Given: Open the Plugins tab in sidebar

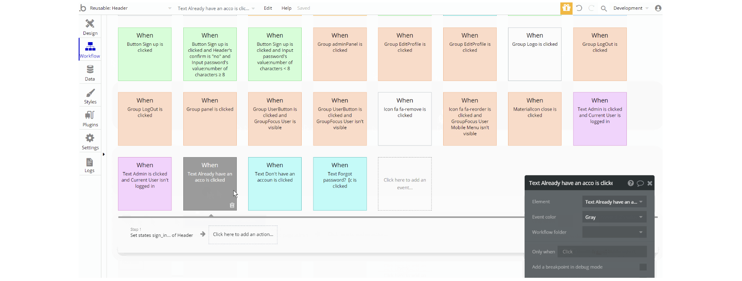Looking at the screenshot, I should 90,118.
